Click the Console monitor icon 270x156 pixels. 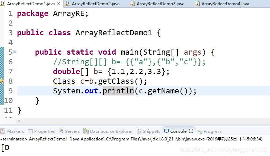point(166,131)
